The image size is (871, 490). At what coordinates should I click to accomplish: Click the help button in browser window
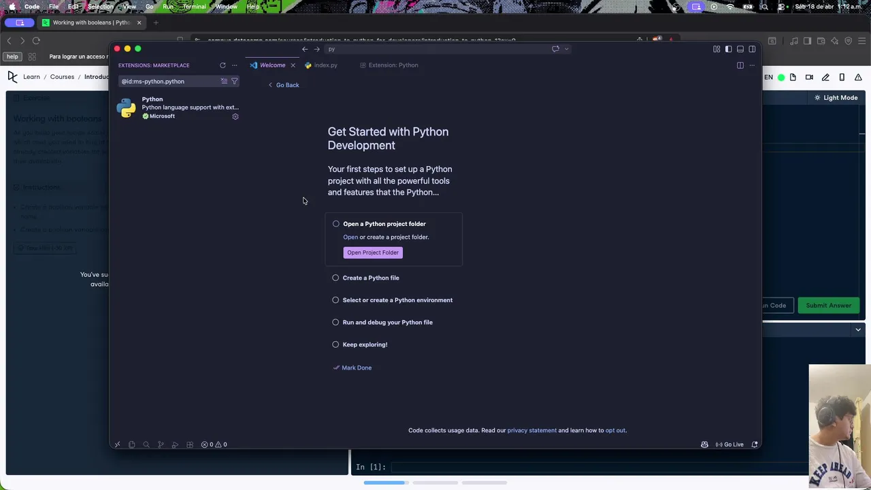(x=12, y=56)
